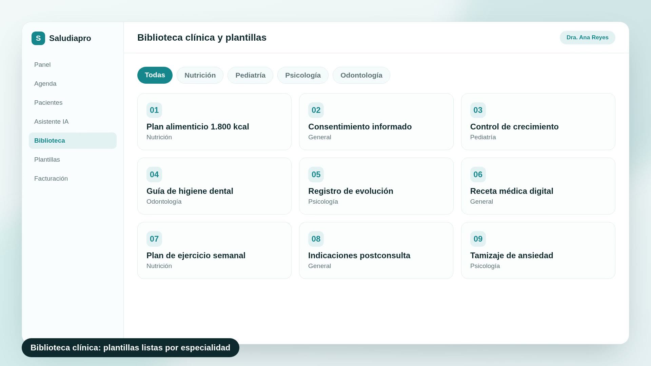The width and height of the screenshot is (651, 366).
Task: Open Plan de ejercicio semanal template
Action: coord(214,250)
